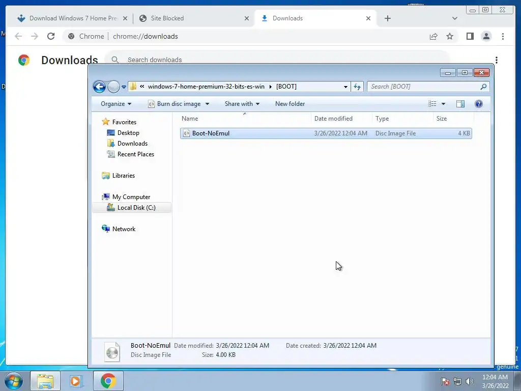This screenshot has height=391, width=521.
Task: Open Downloads page more actions menu
Action: [x=497, y=60]
